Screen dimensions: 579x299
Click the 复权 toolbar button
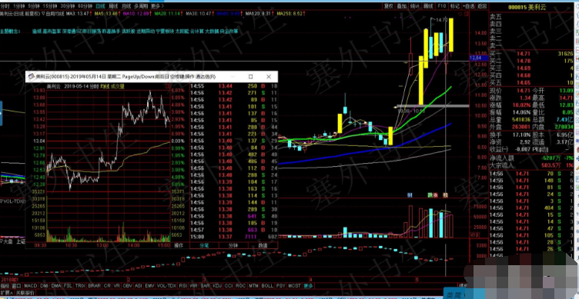(x=389, y=6)
